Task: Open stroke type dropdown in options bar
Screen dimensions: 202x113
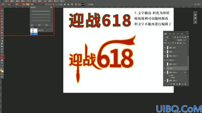Action: pyautogui.click(x=41, y=4)
